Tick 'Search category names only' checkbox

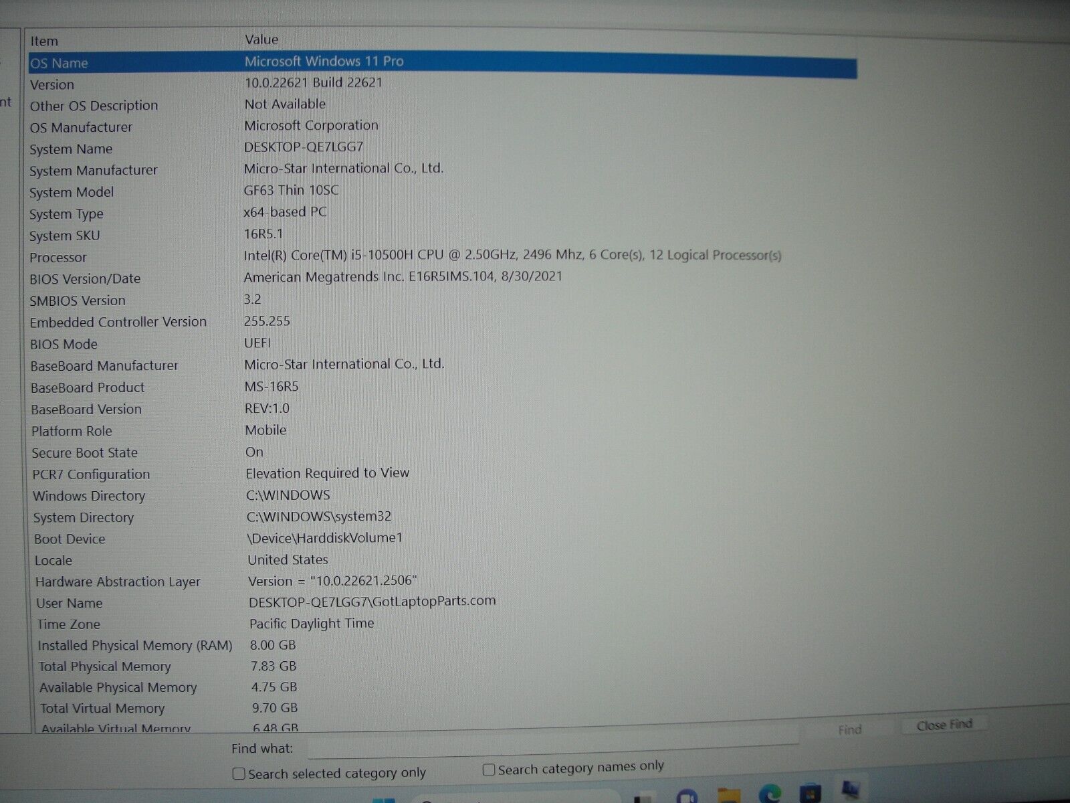[489, 770]
